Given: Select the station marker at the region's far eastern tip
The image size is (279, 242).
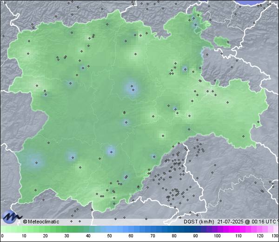Looking at the screenshot, I should click(258, 122).
